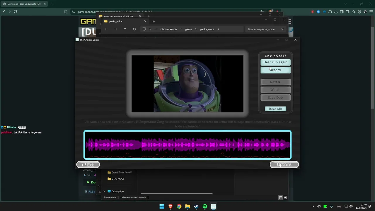The width and height of the screenshot is (375, 211).
Task: Open Steam from the taskbar
Action: 196,206
